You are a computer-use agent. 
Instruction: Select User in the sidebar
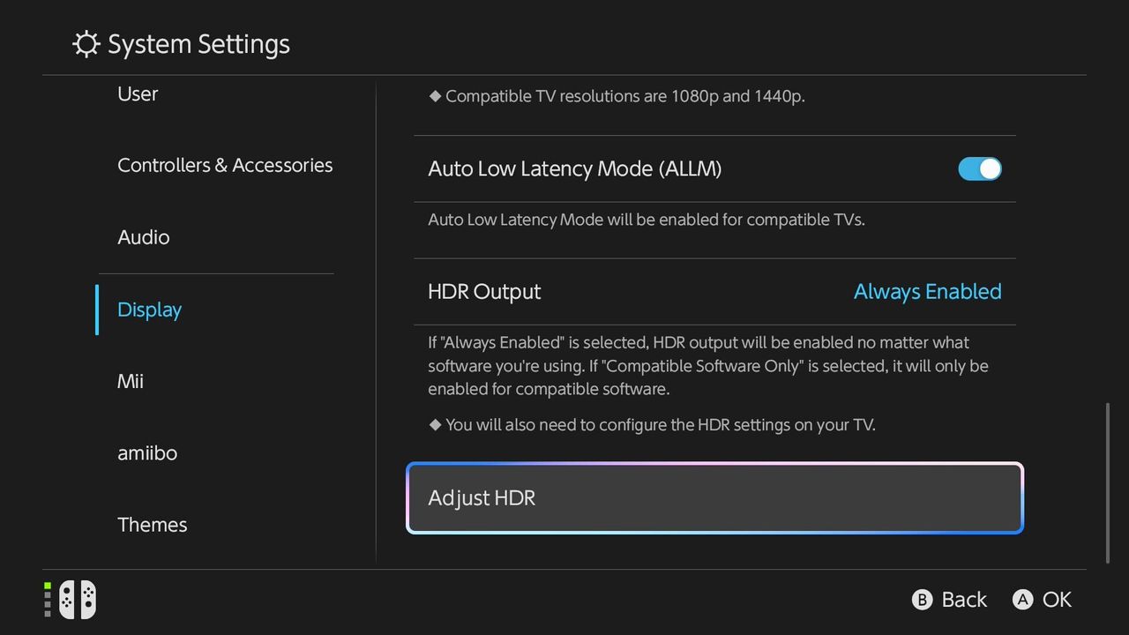tap(138, 93)
